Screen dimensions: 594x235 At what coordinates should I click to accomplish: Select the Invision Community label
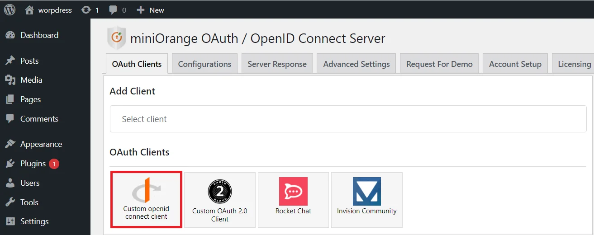click(x=367, y=211)
